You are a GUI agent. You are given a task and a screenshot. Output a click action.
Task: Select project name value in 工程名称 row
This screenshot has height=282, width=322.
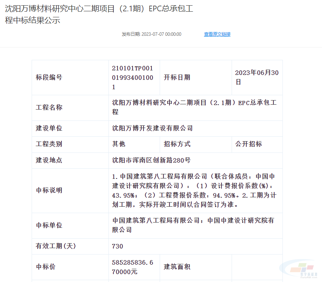click(x=194, y=107)
